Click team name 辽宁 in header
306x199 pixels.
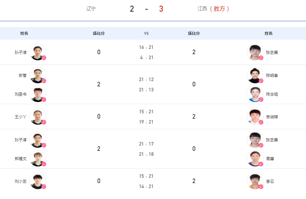(x=91, y=8)
